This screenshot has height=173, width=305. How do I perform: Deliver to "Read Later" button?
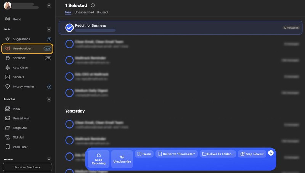(177, 154)
